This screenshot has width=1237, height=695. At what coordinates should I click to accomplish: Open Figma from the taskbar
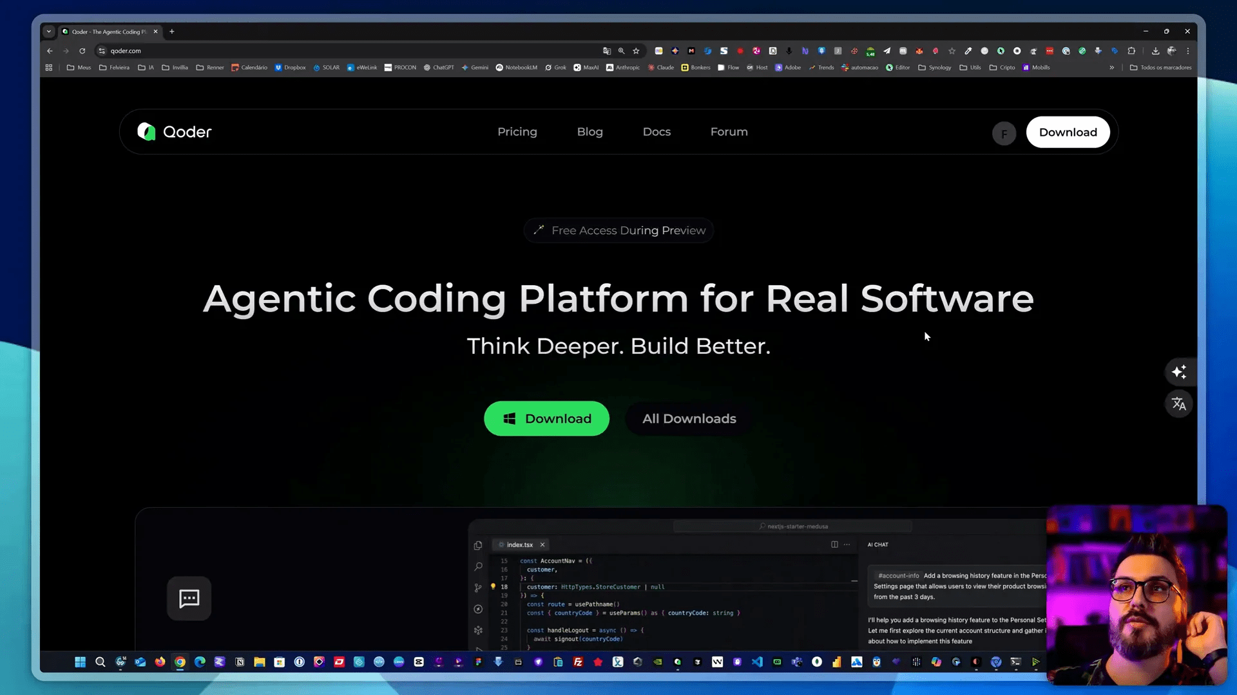(478, 662)
